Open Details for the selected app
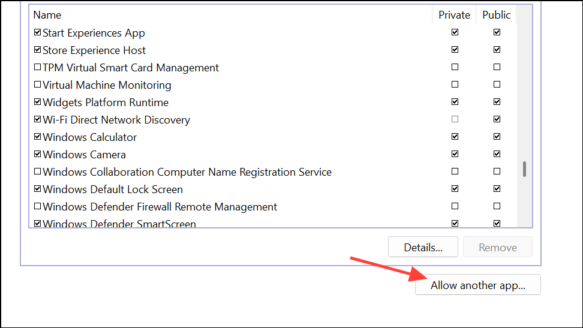The image size is (583, 328). 423,247
